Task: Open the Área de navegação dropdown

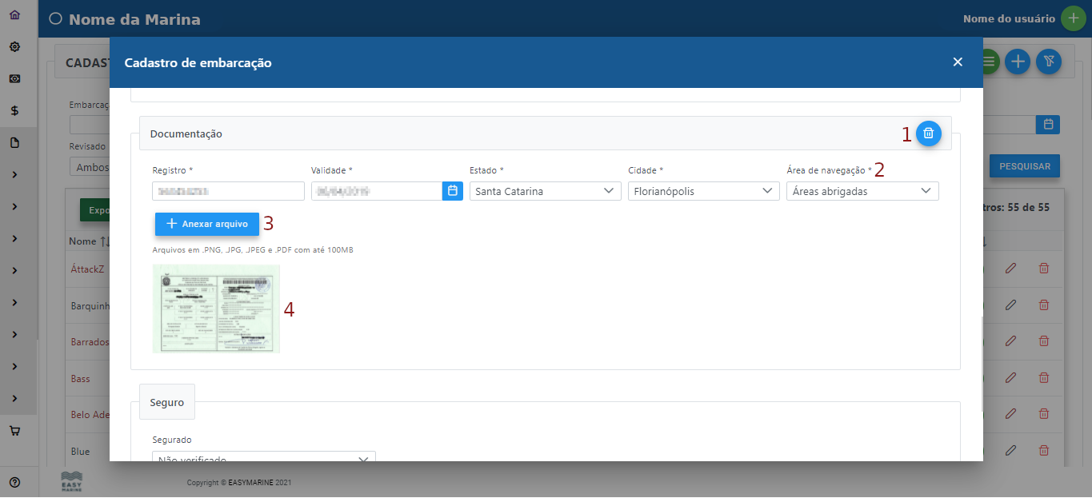Action: coord(862,191)
